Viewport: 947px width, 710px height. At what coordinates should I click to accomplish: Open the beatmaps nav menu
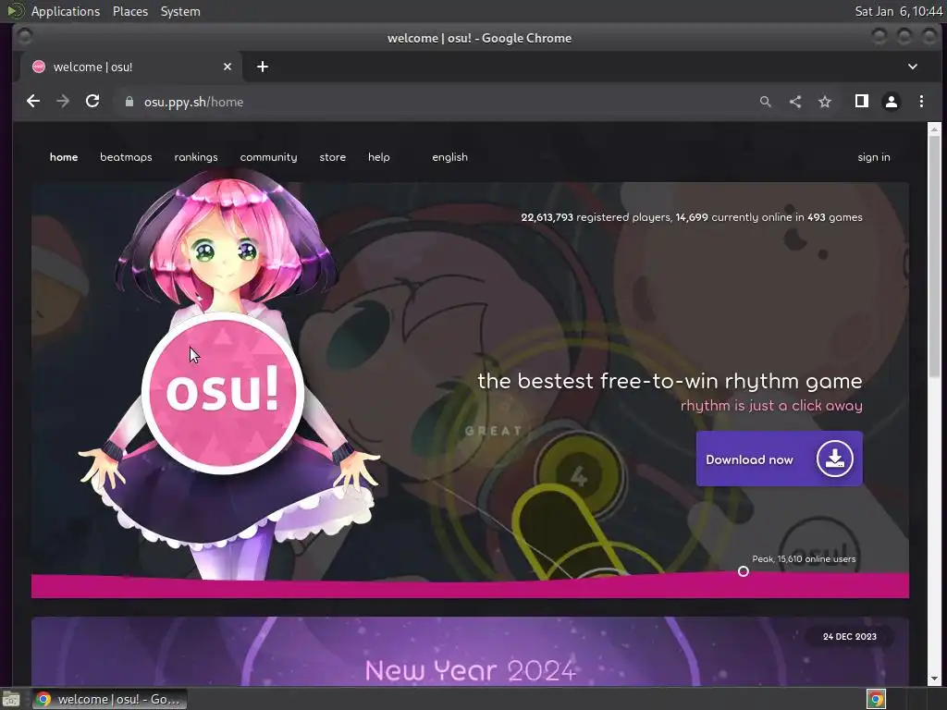pos(126,157)
